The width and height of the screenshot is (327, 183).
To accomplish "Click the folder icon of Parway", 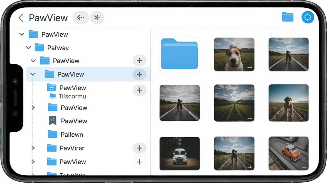I will pyautogui.click(x=39, y=48).
